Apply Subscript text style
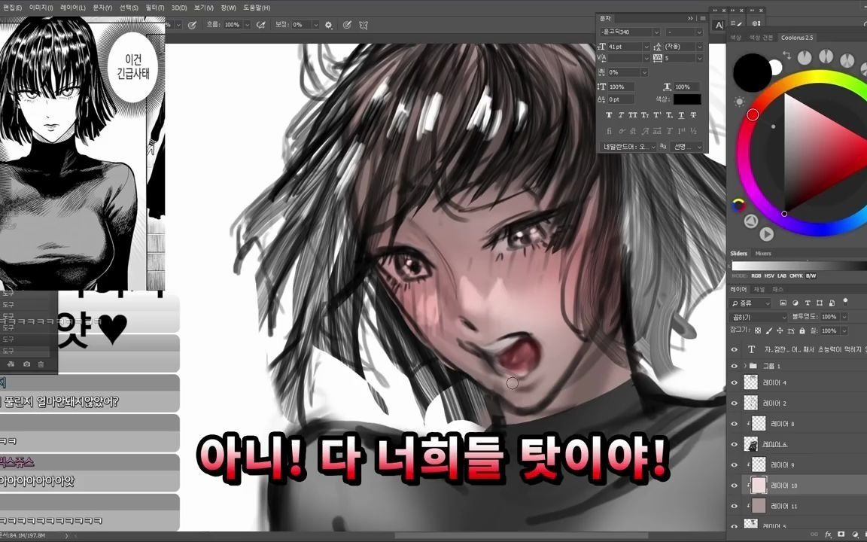Screen dimensions: 867x542 pos(670,115)
